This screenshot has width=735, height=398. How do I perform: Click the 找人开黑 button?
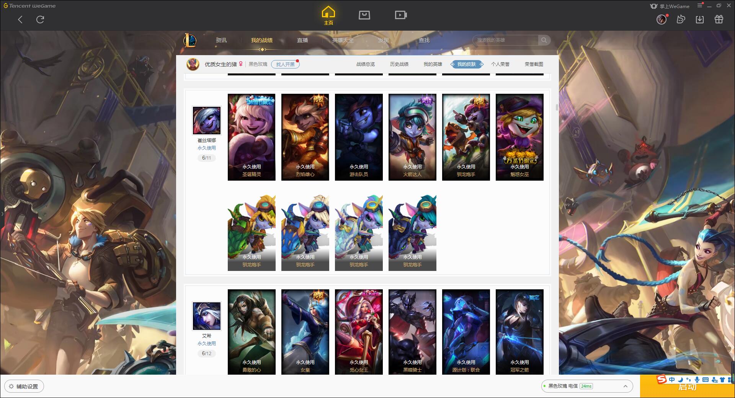coord(285,64)
